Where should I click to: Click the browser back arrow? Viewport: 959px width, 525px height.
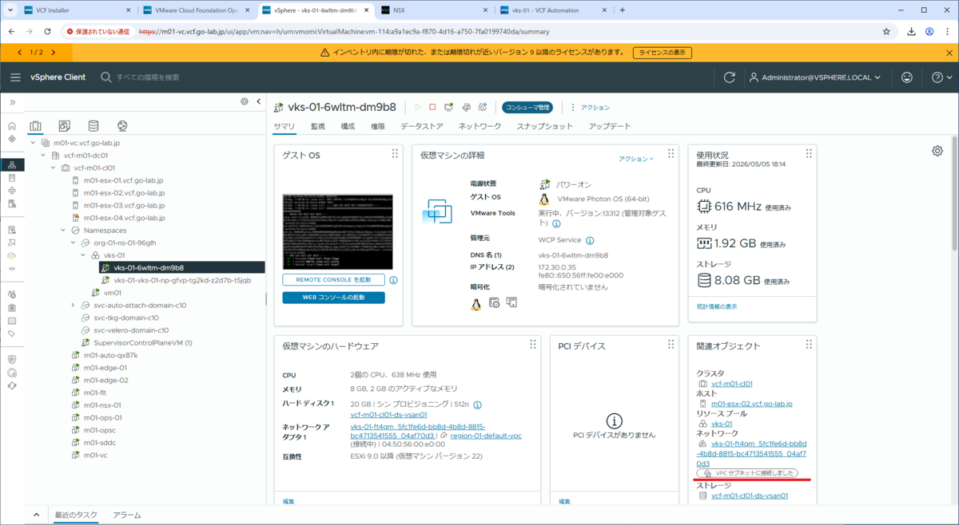[13, 31]
